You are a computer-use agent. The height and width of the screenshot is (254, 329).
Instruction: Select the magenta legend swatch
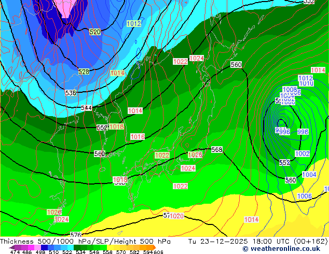click(x=31, y=247)
